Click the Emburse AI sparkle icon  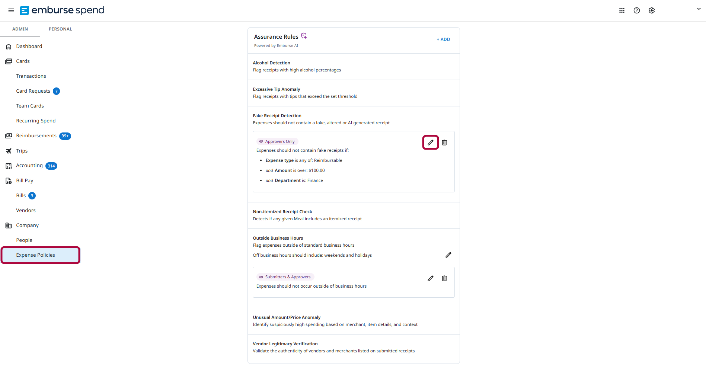(x=304, y=36)
